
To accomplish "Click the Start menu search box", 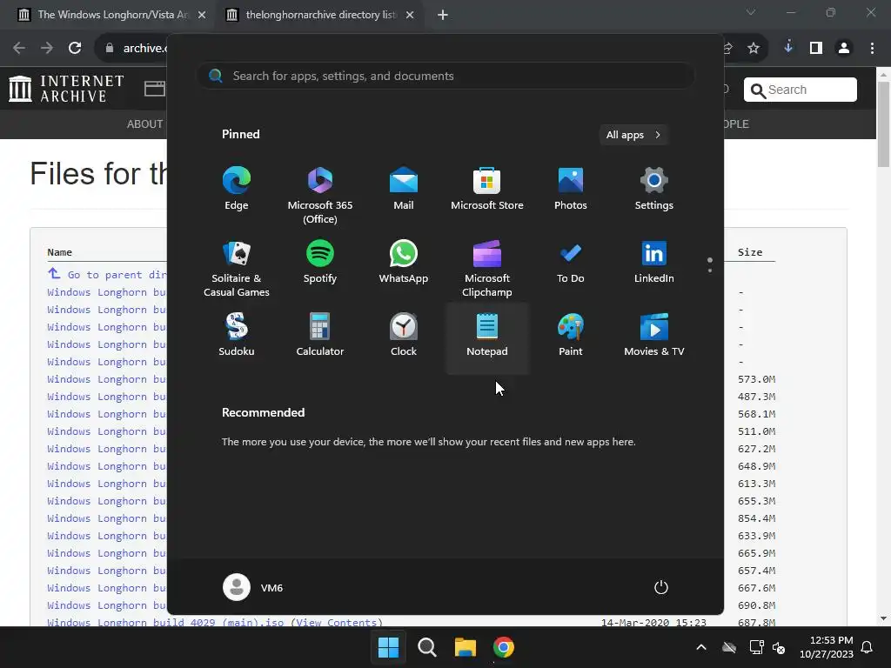I will [445, 77].
